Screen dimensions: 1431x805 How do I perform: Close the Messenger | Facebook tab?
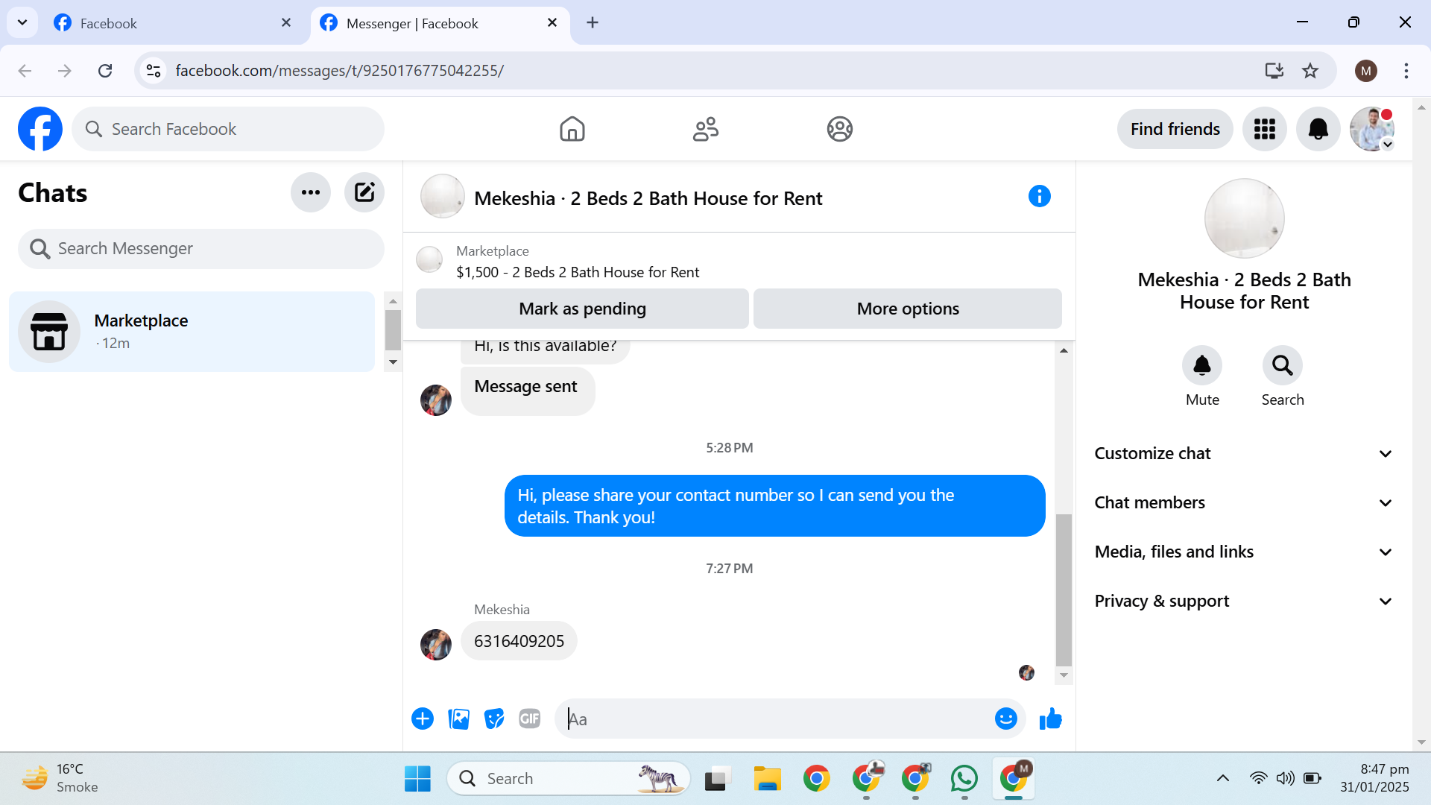tap(552, 23)
